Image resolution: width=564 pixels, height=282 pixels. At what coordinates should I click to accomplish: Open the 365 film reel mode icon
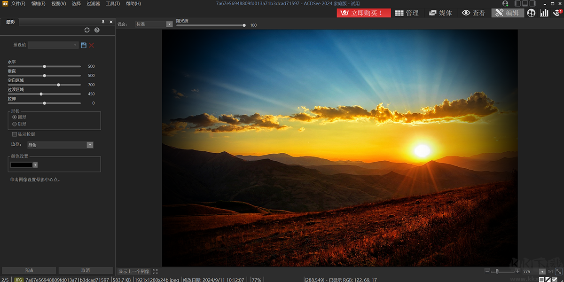pyautogui.click(x=531, y=13)
